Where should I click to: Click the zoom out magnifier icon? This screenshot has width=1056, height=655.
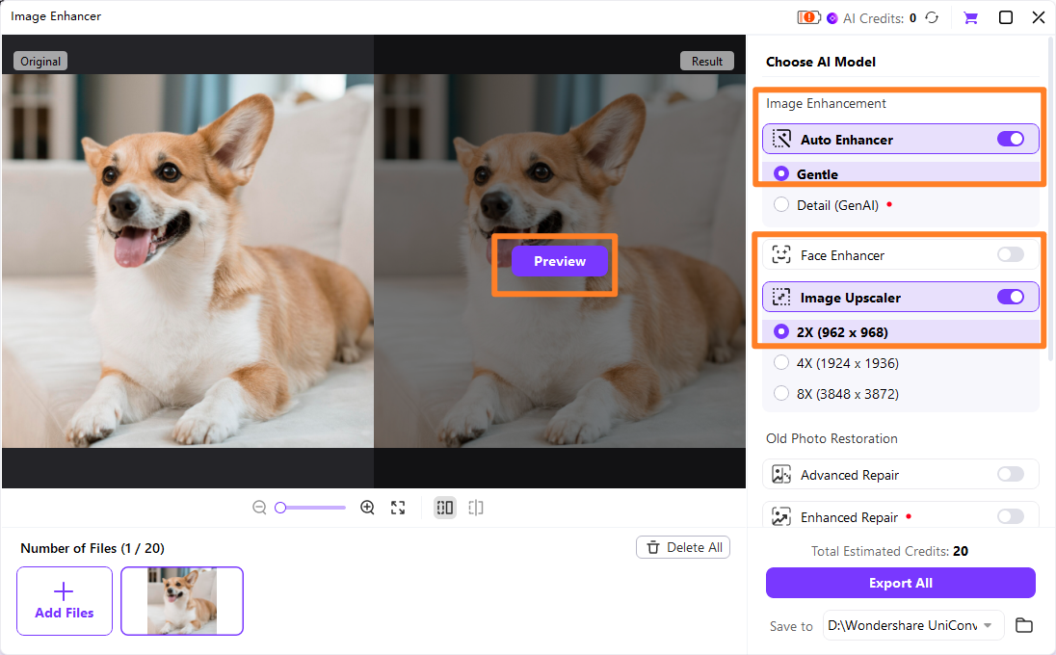pyautogui.click(x=259, y=508)
